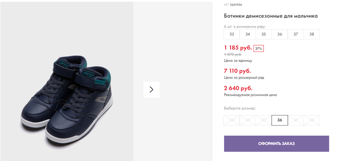
Task: Click size 37 in top size row
Action: click(x=295, y=34)
